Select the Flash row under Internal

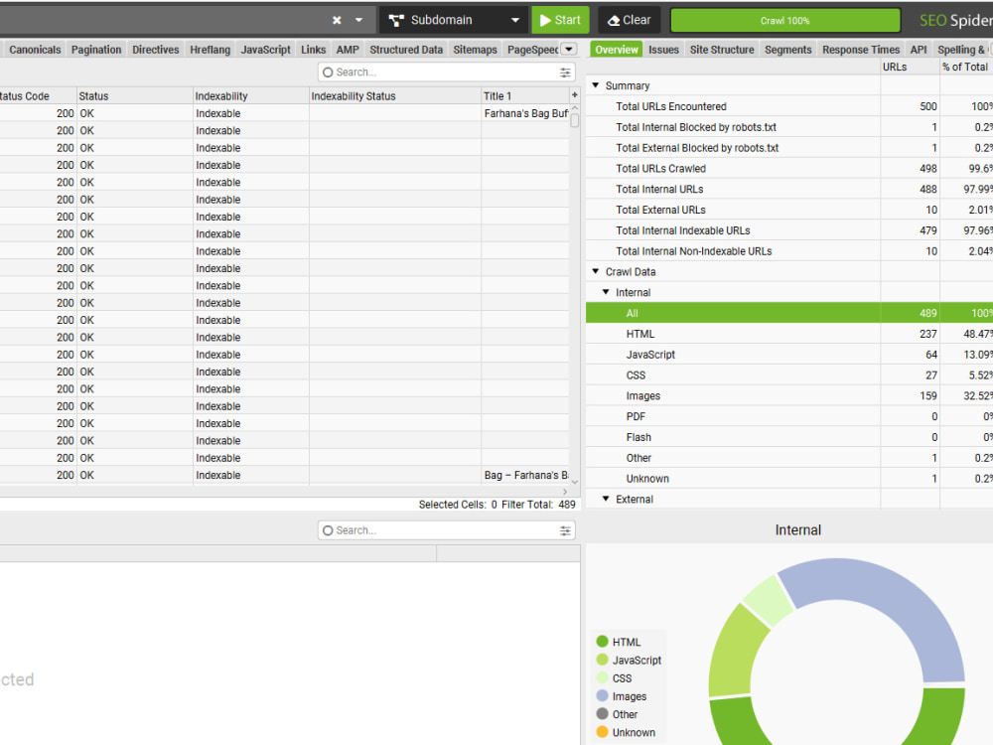click(x=789, y=437)
